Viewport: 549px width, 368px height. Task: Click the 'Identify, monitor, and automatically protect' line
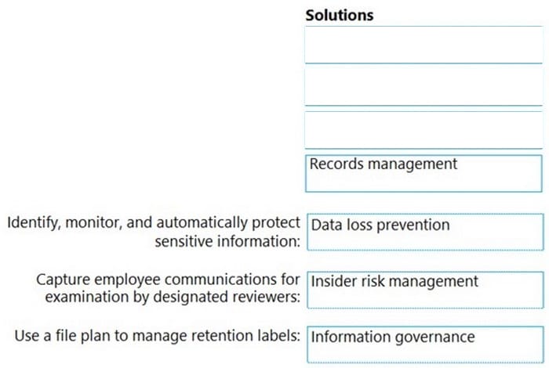154,223
